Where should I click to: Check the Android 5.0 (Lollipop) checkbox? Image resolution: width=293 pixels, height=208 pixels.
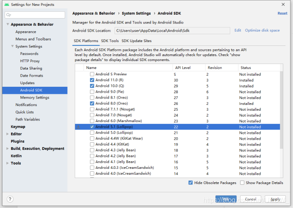(x=92, y=133)
